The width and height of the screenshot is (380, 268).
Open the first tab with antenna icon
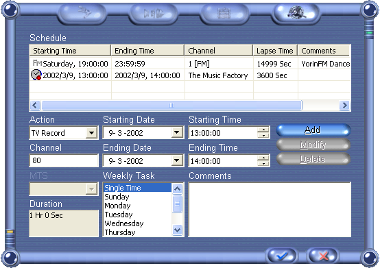tap(82, 14)
